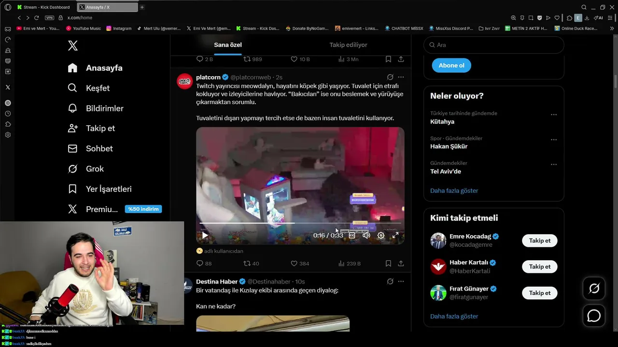Open GX Cleaner broom icon in sidebar
This screenshot has height=347, width=618.
[x=8, y=50]
